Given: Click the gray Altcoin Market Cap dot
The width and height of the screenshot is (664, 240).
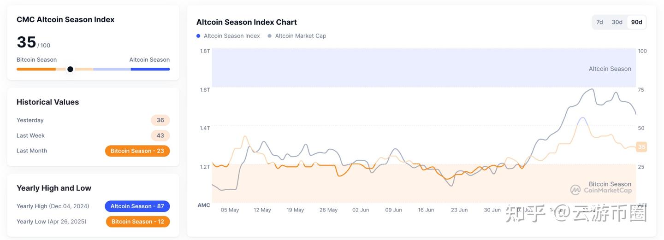Looking at the screenshot, I should point(270,36).
